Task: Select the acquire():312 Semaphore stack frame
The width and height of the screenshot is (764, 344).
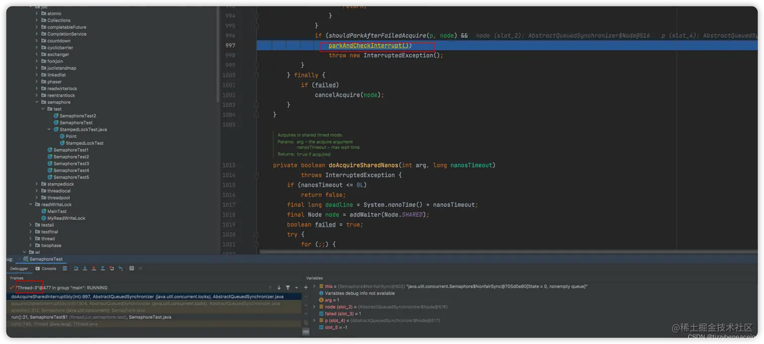Action: click(x=154, y=311)
